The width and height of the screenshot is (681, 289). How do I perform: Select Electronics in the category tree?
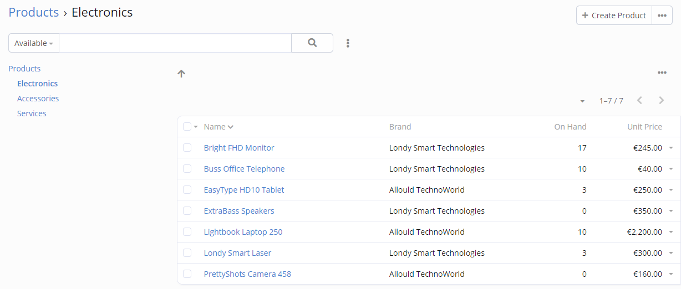(37, 84)
